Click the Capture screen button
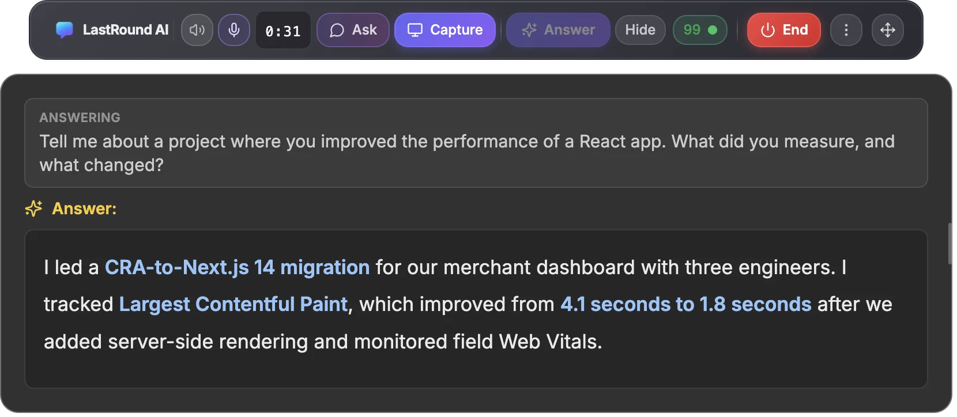This screenshot has width=957, height=417. click(x=445, y=30)
